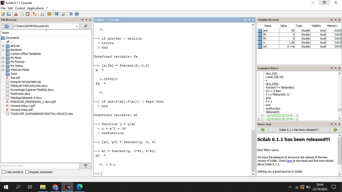
Task: Select faktorial(4) in Command History
Action: click(x=273, y=112)
